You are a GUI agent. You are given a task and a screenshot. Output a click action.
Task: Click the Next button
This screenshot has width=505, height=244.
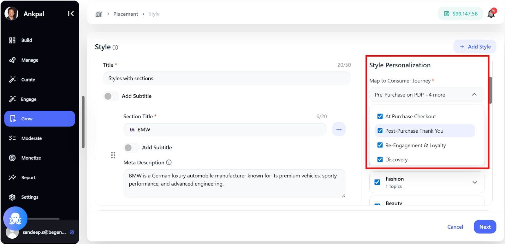(484, 227)
